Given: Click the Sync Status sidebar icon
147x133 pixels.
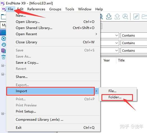Looking at the screenshot, I should click(4, 39).
